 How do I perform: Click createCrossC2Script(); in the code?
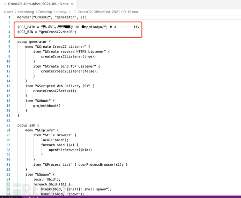click(55, 91)
